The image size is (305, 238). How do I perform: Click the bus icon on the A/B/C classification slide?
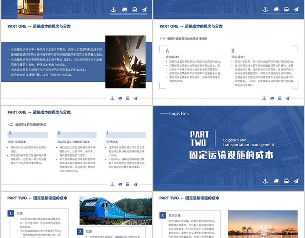(128, 184)
